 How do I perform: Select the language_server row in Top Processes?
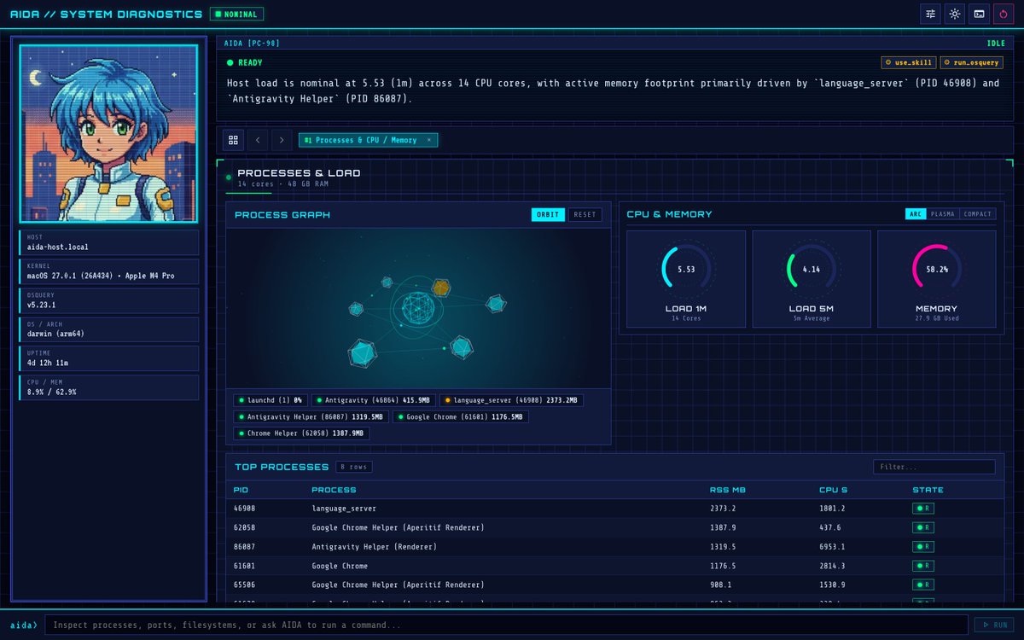click(614, 508)
